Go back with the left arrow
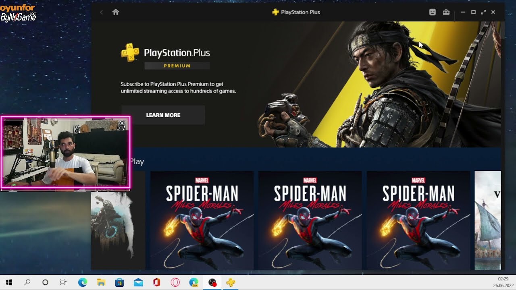This screenshot has height=290, width=516. click(x=101, y=12)
